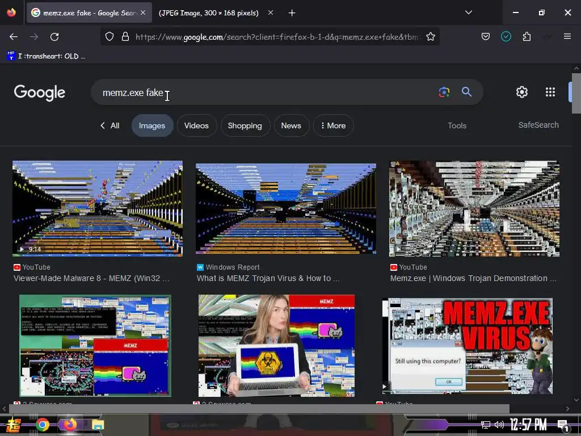Image resolution: width=581 pixels, height=436 pixels.
Task: Open the Memz.exe Windows Trojan Demonstration link
Action: (473, 278)
